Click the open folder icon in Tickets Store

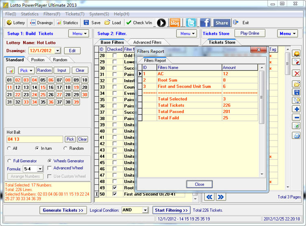point(297,84)
